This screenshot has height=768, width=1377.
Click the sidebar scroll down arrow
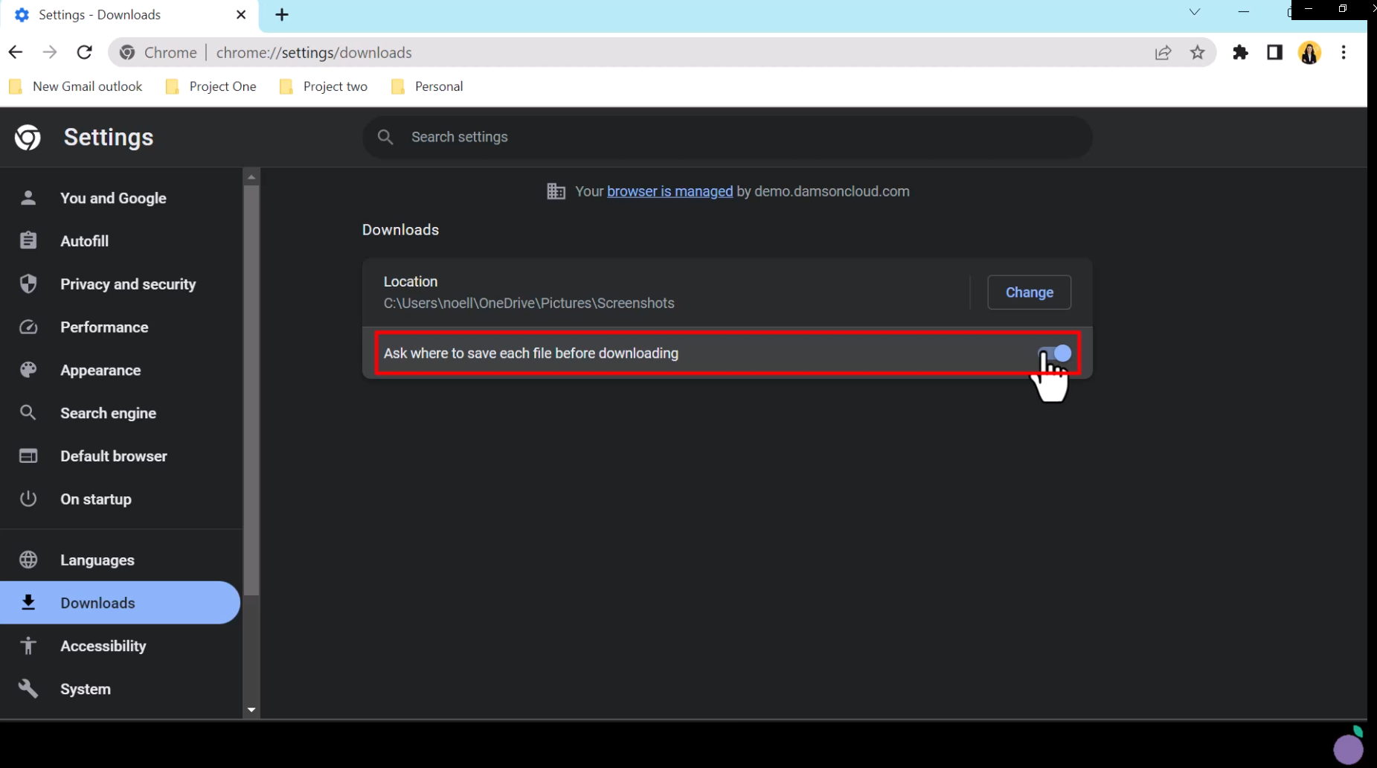[251, 710]
